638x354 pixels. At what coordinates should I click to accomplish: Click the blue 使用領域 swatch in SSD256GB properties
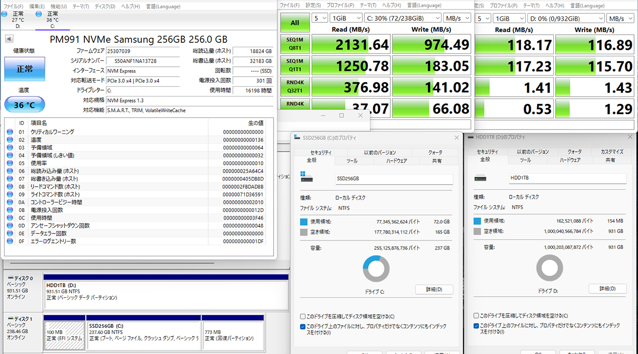click(304, 222)
